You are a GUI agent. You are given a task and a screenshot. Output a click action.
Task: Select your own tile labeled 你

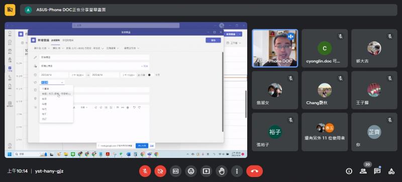pyautogui.click(x=374, y=132)
